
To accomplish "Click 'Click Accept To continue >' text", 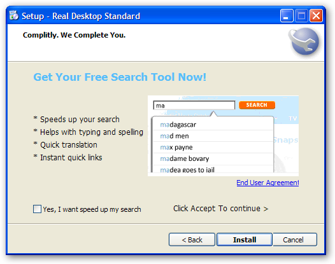I will (221, 209).
